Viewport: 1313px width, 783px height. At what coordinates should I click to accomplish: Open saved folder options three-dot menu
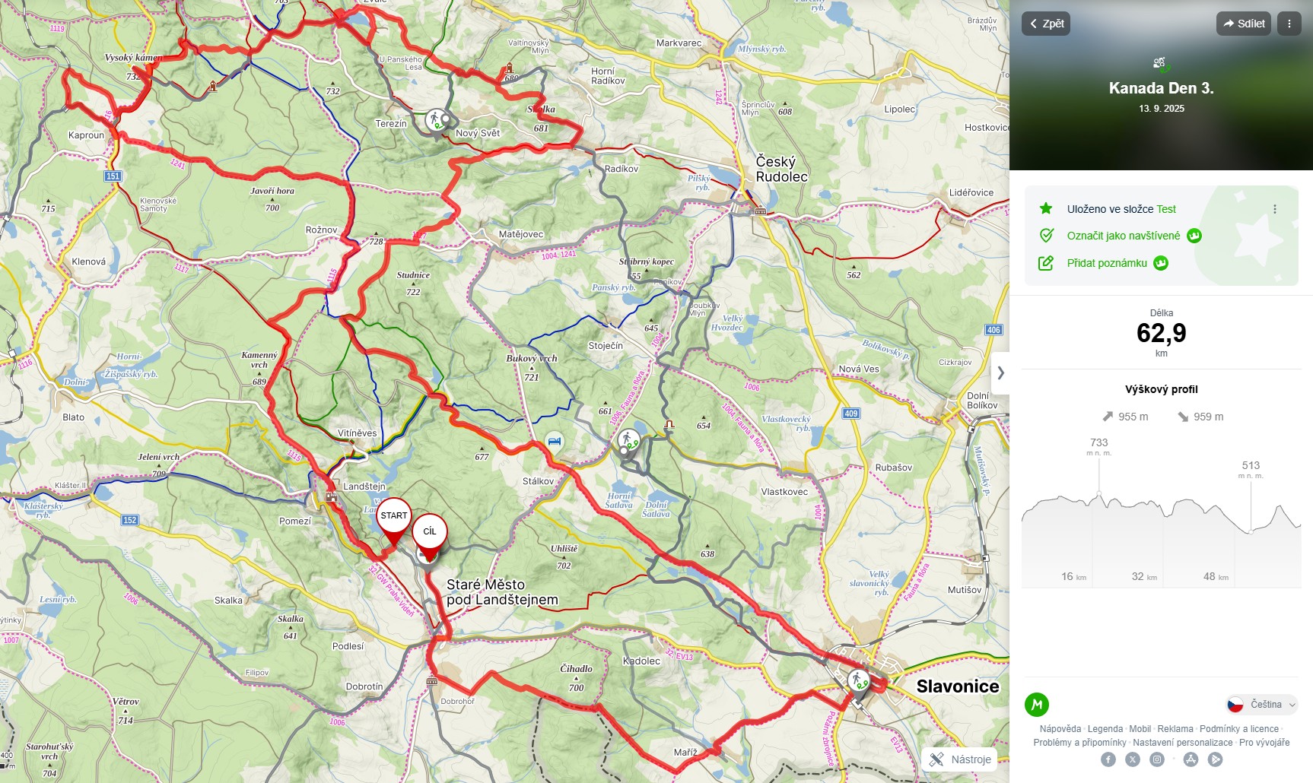[x=1275, y=209]
